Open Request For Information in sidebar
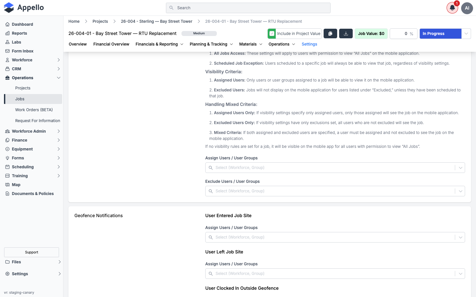The height and width of the screenshot is (297, 476). (38, 121)
